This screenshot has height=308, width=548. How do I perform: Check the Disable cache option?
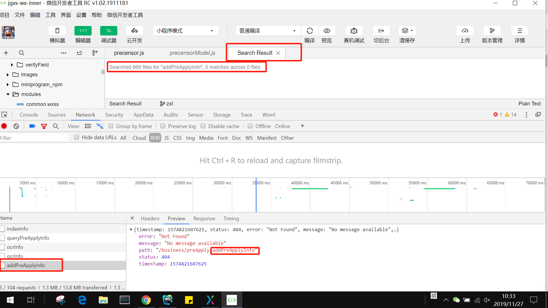click(x=203, y=126)
